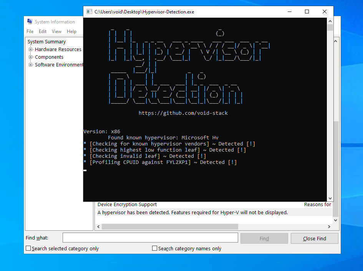363x271 pixels.
Task: Open the File menu in System Information
Action: coord(30,31)
